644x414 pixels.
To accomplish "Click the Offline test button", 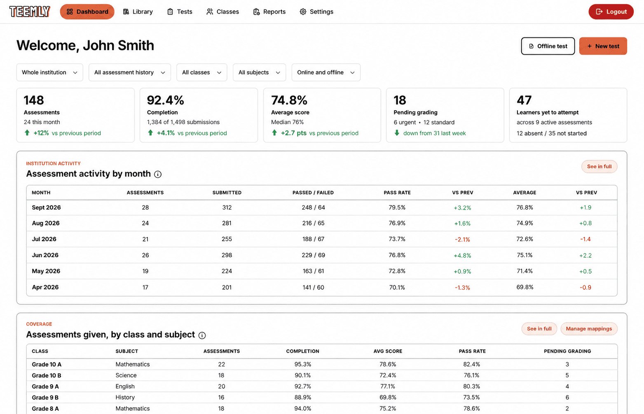I will [548, 46].
